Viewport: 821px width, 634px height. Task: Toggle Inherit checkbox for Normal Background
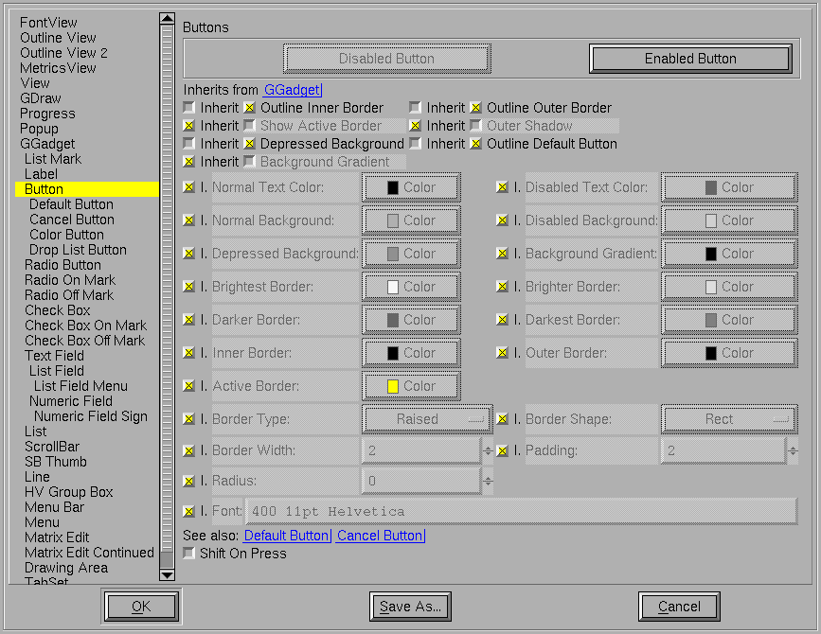[x=189, y=220]
